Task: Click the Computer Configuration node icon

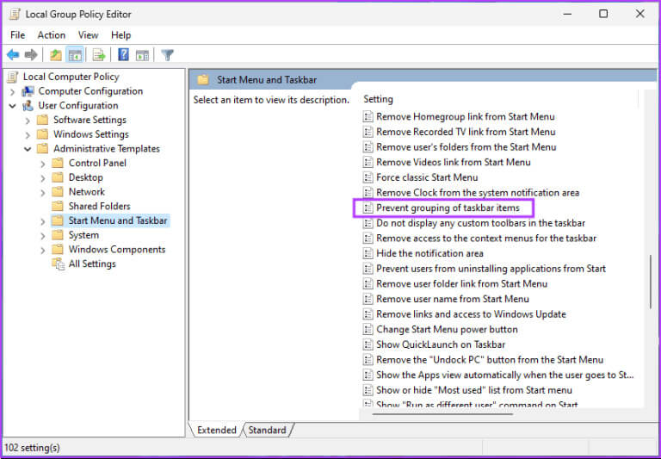Action: [28, 91]
